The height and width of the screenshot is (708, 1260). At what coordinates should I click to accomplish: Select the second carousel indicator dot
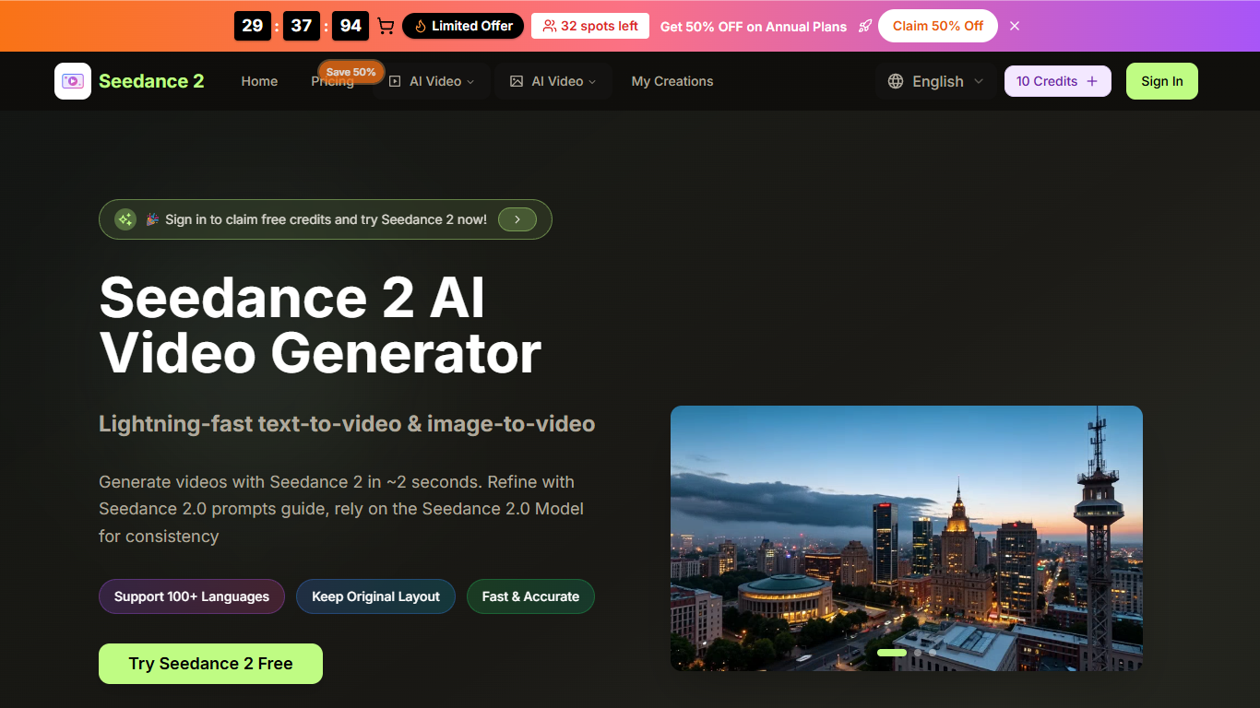pyautogui.click(x=918, y=653)
